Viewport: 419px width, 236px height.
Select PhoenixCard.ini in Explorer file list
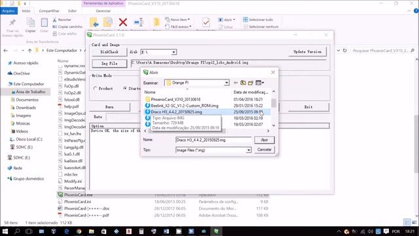coord(77,202)
